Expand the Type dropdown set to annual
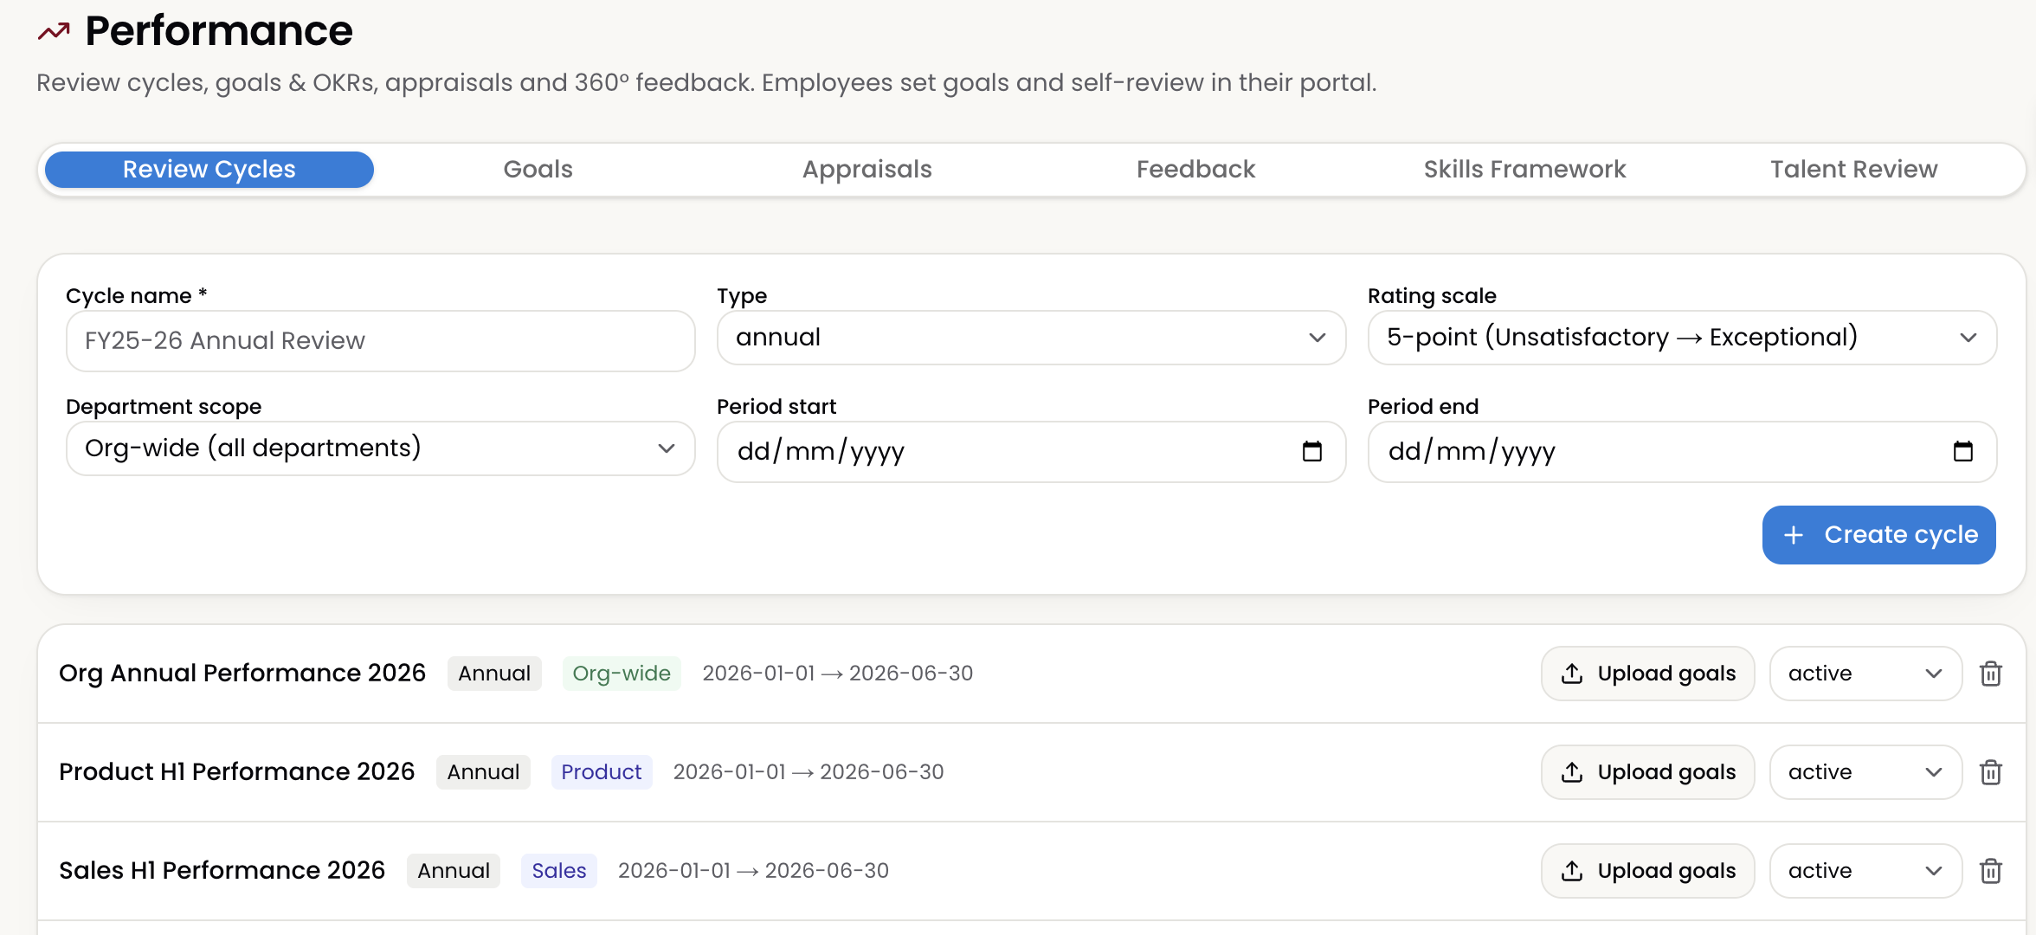 (x=1032, y=338)
